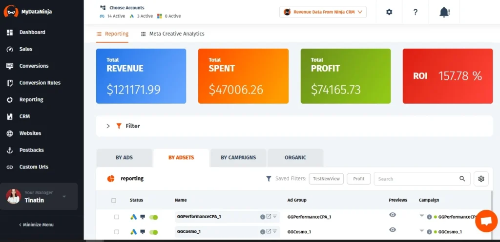
Task: Select the BY CAMPAIGNS tab
Action: coord(238,158)
